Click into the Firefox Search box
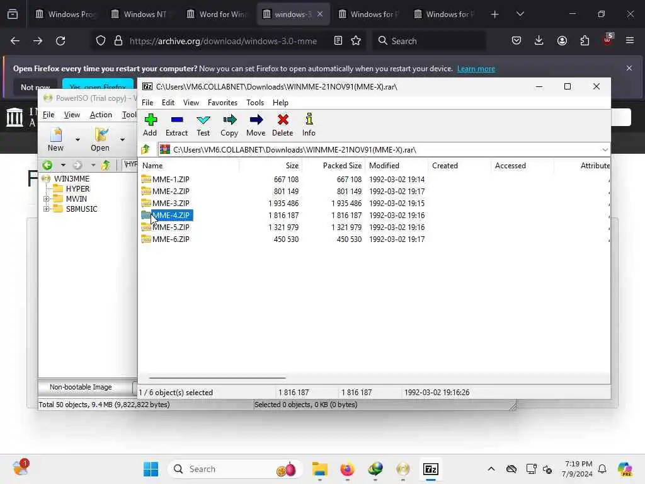This screenshot has height=484, width=645. point(429,41)
